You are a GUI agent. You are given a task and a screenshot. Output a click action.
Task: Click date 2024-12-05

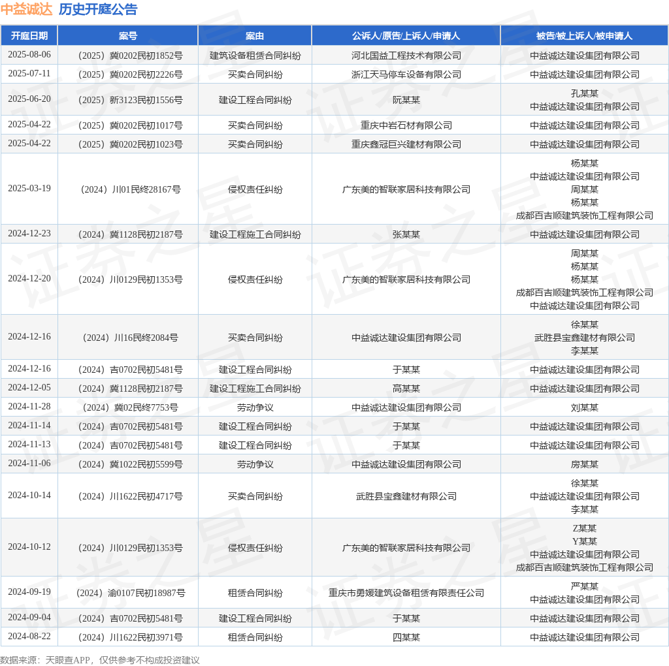click(29, 388)
